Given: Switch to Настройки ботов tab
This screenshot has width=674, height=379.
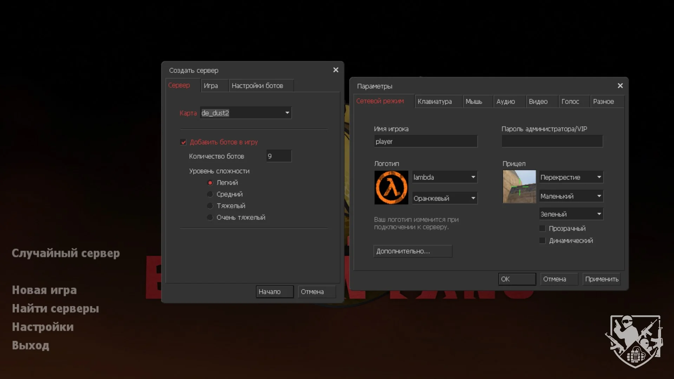Looking at the screenshot, I should coord(257,86).
